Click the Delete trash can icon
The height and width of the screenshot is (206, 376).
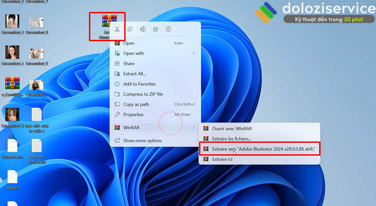pyautogui.click(x=168, y=29)
